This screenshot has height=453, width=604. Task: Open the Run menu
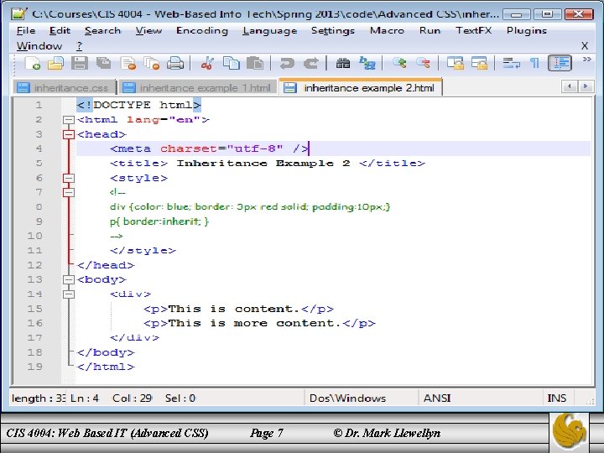coord(430,30)
